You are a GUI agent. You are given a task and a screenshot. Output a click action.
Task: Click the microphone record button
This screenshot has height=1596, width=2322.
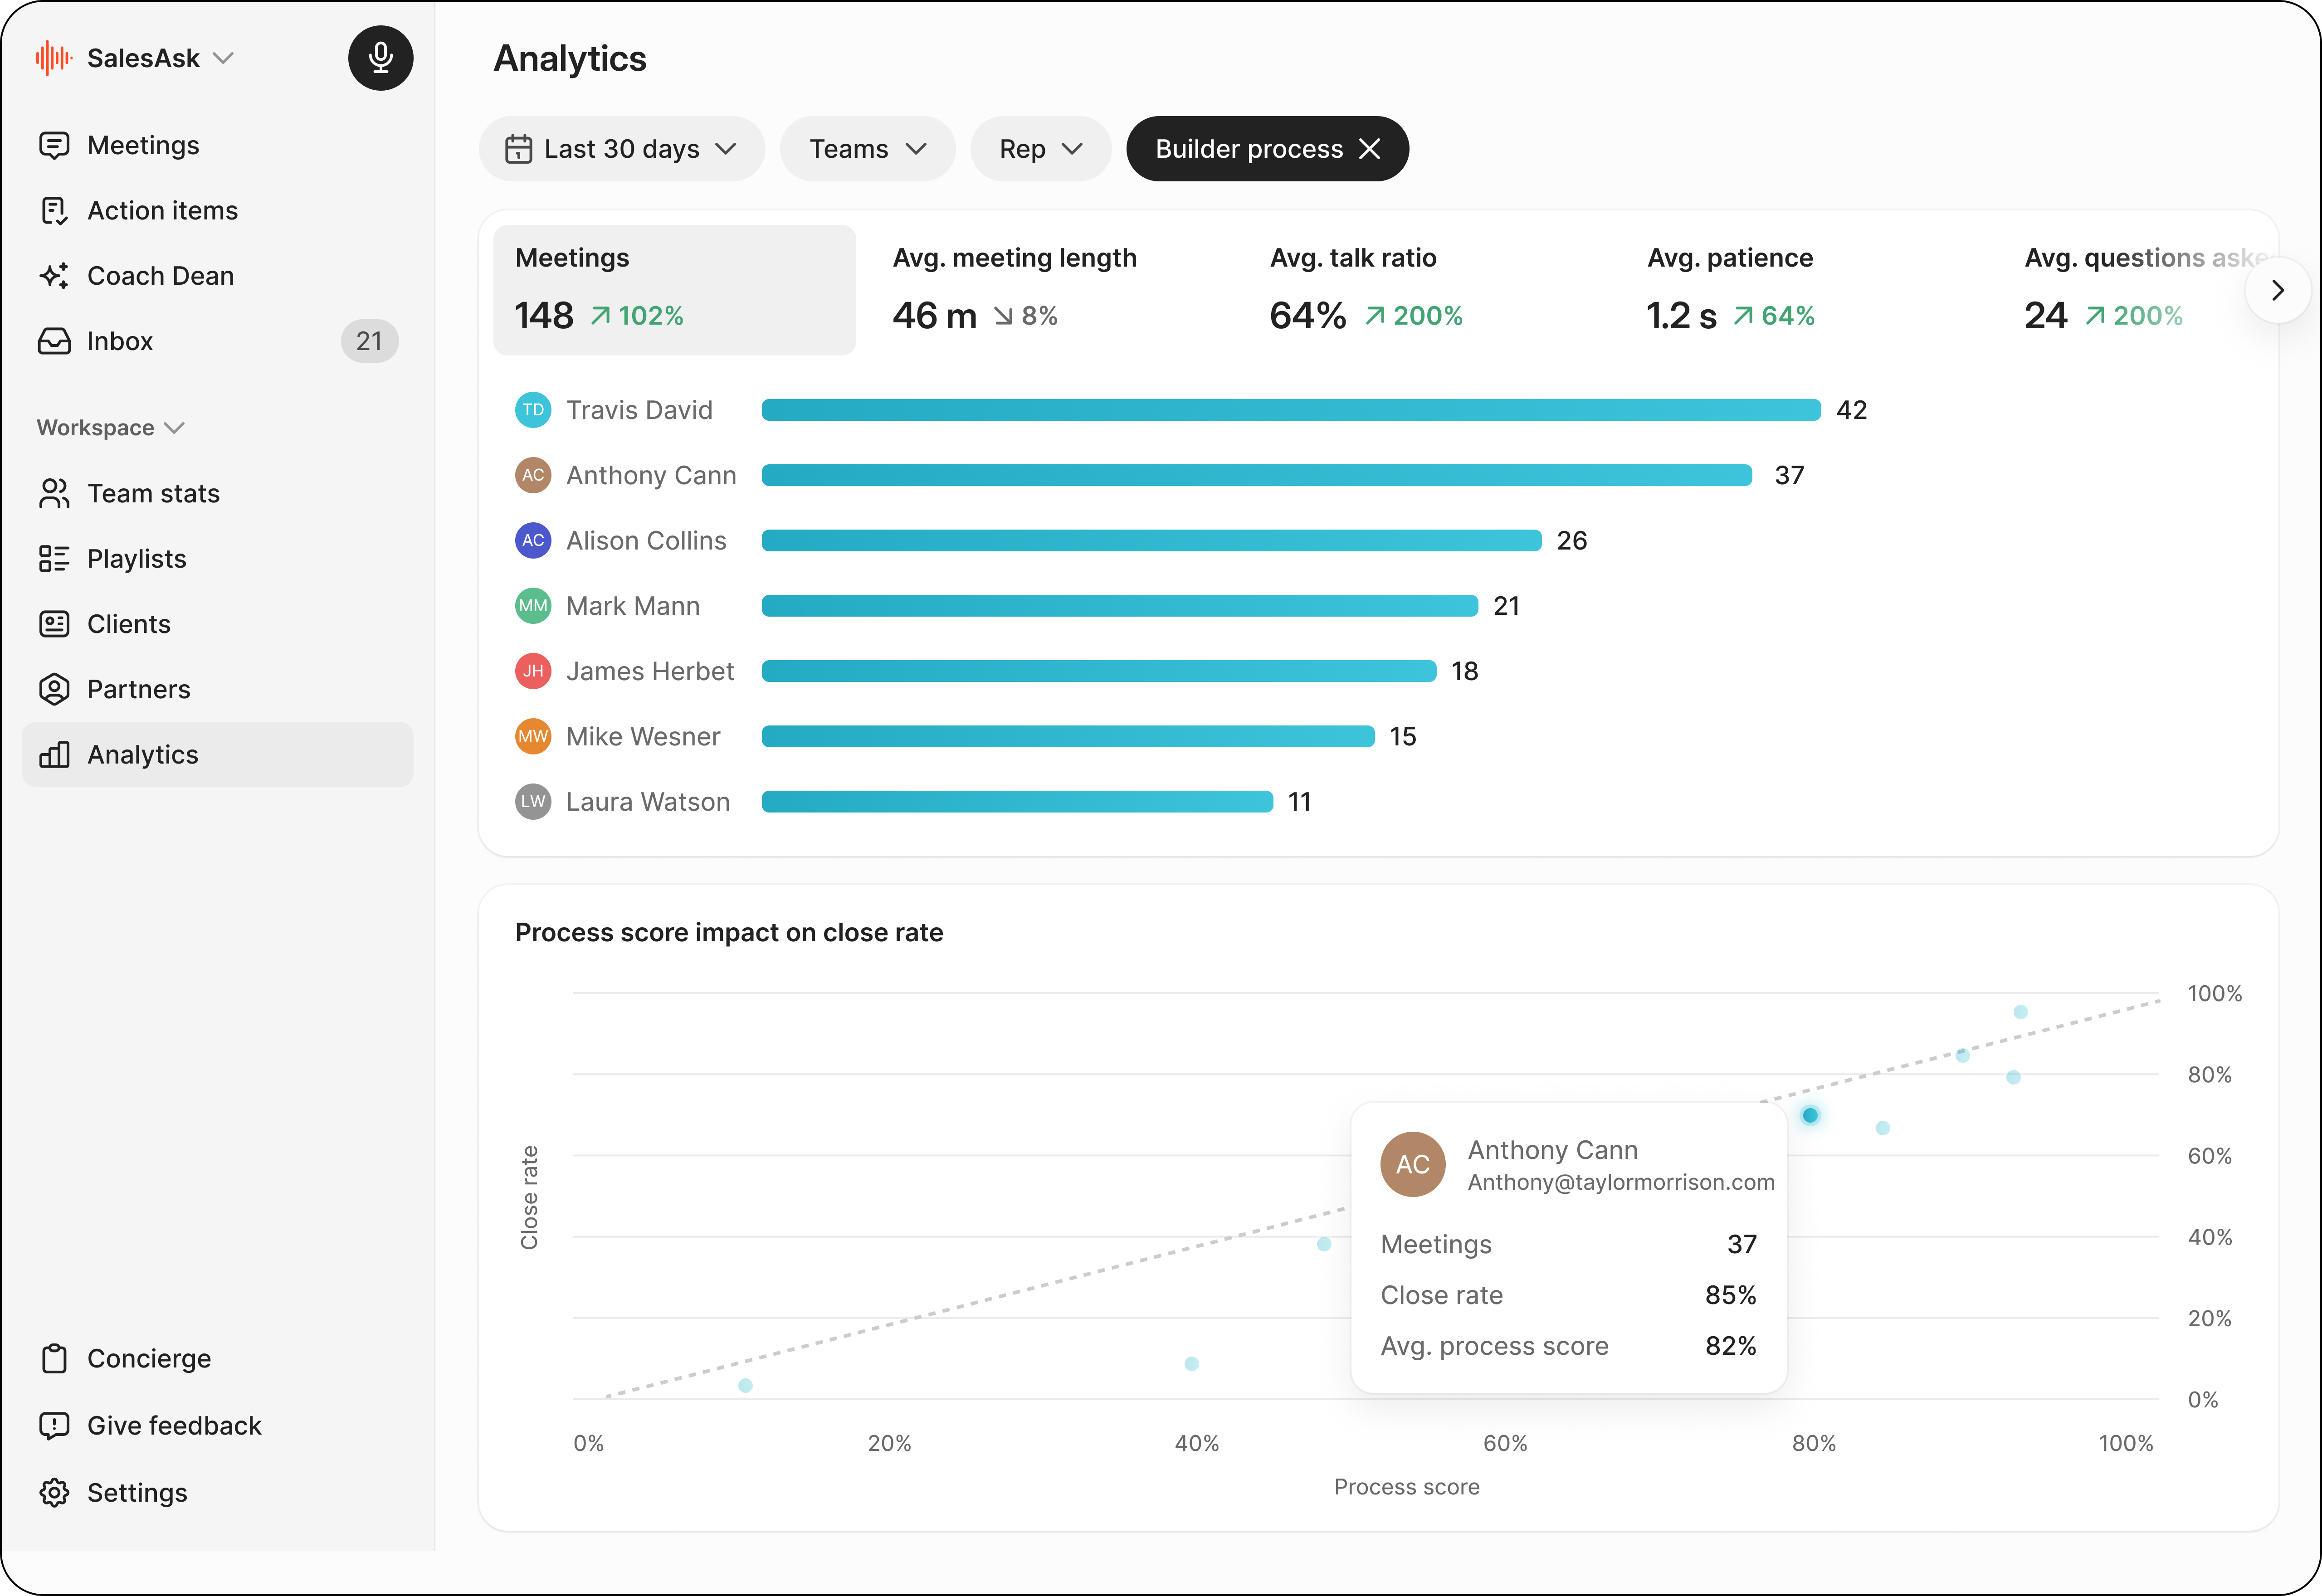pyautogui.click(x=380, y=58)
